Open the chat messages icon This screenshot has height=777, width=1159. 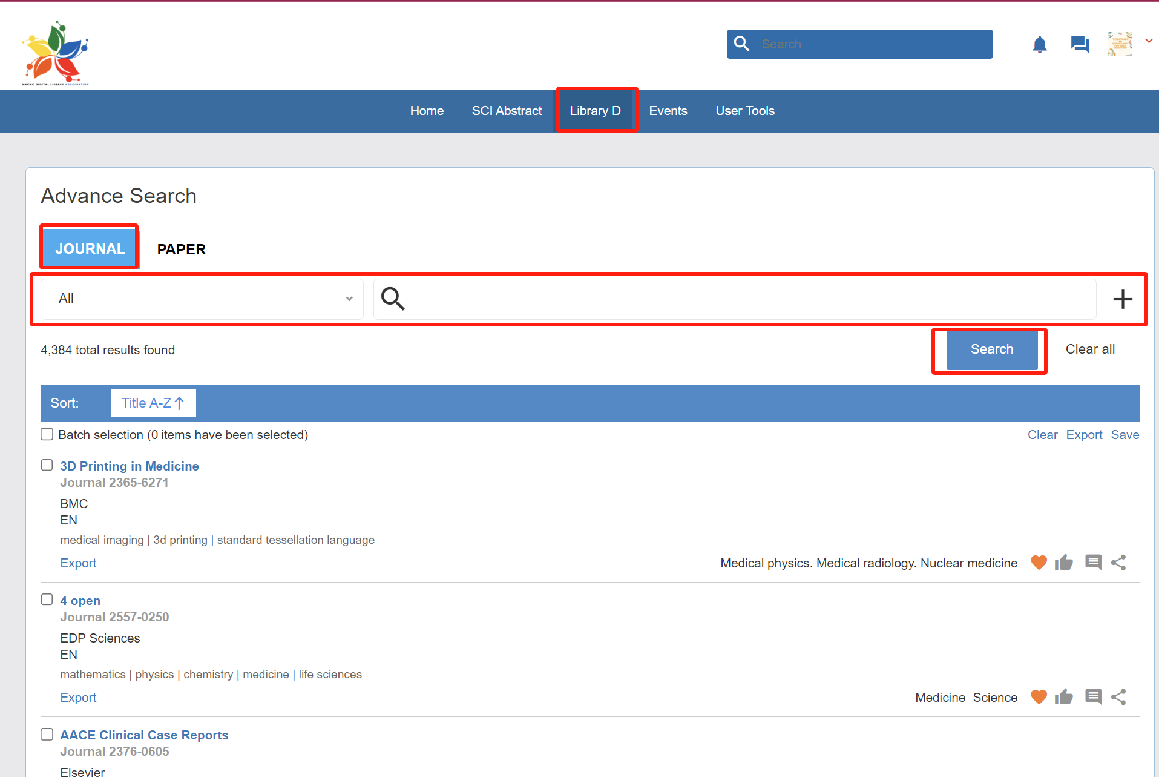pyautogui.click(x=1079, y=44)
